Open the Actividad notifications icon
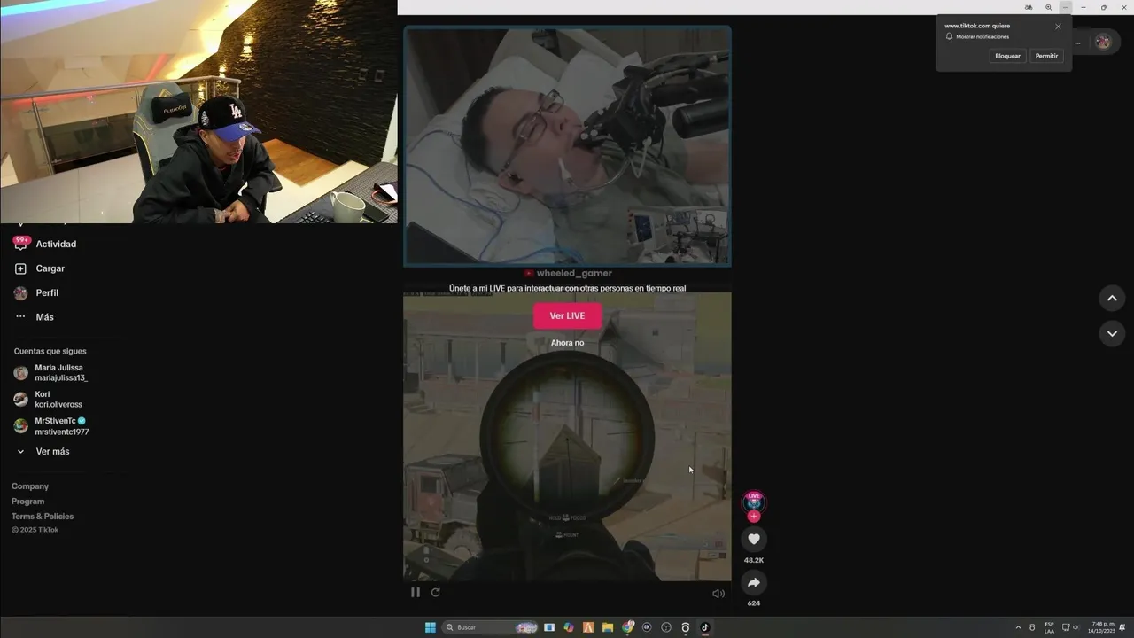 coord(20,244)
